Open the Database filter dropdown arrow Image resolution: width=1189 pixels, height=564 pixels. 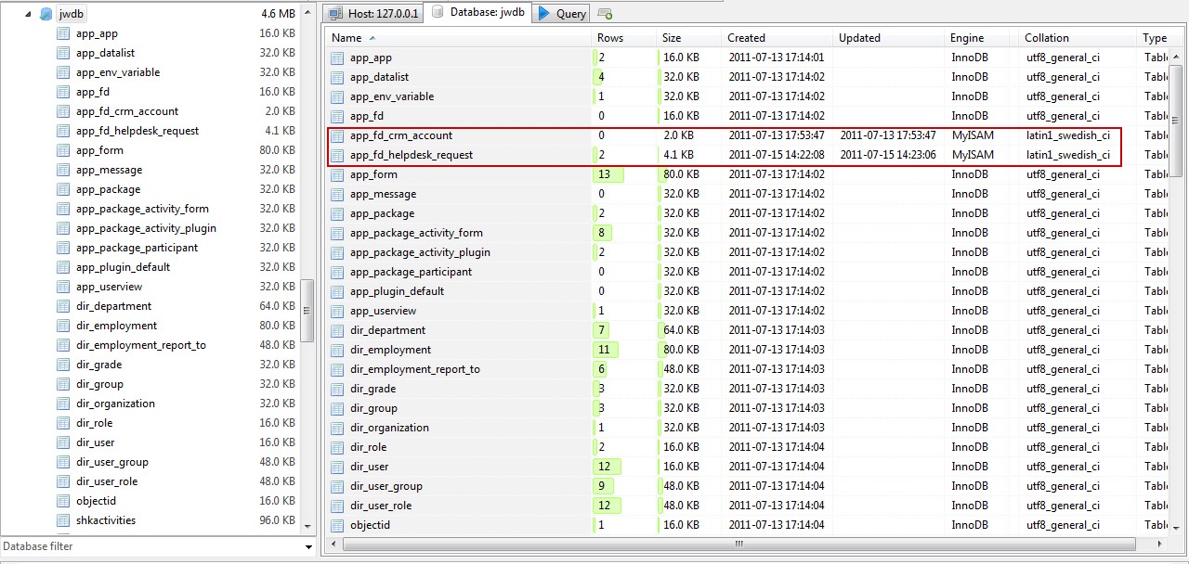click(x=309, y=547)
